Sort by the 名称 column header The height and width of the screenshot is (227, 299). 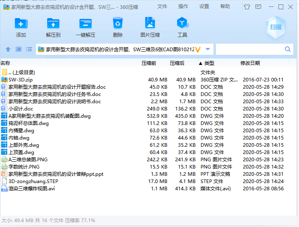pyautogui.click(x=5, y=63)
